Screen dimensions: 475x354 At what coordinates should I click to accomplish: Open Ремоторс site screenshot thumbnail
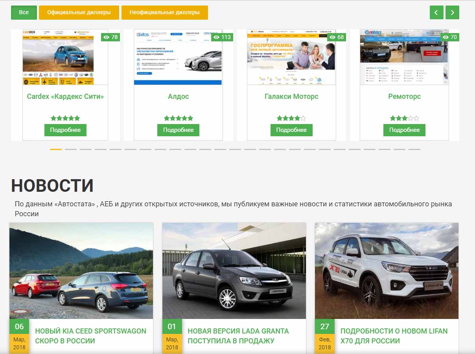[x=404, y=57]
